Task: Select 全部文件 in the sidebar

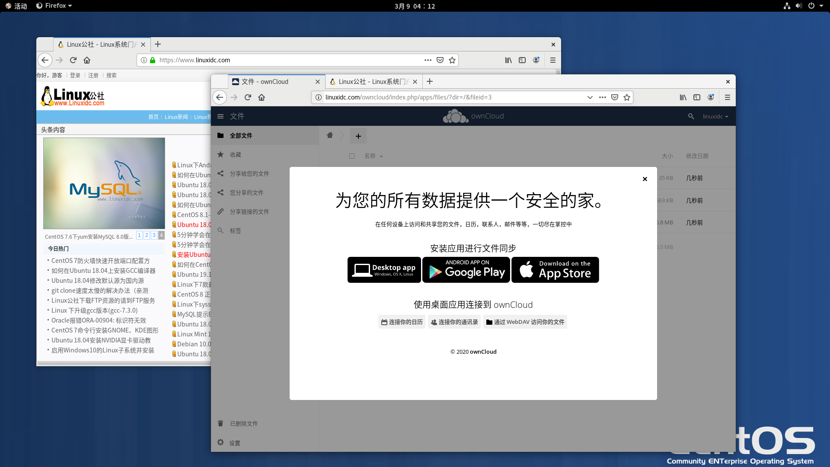Action: (x=265, y=135)
